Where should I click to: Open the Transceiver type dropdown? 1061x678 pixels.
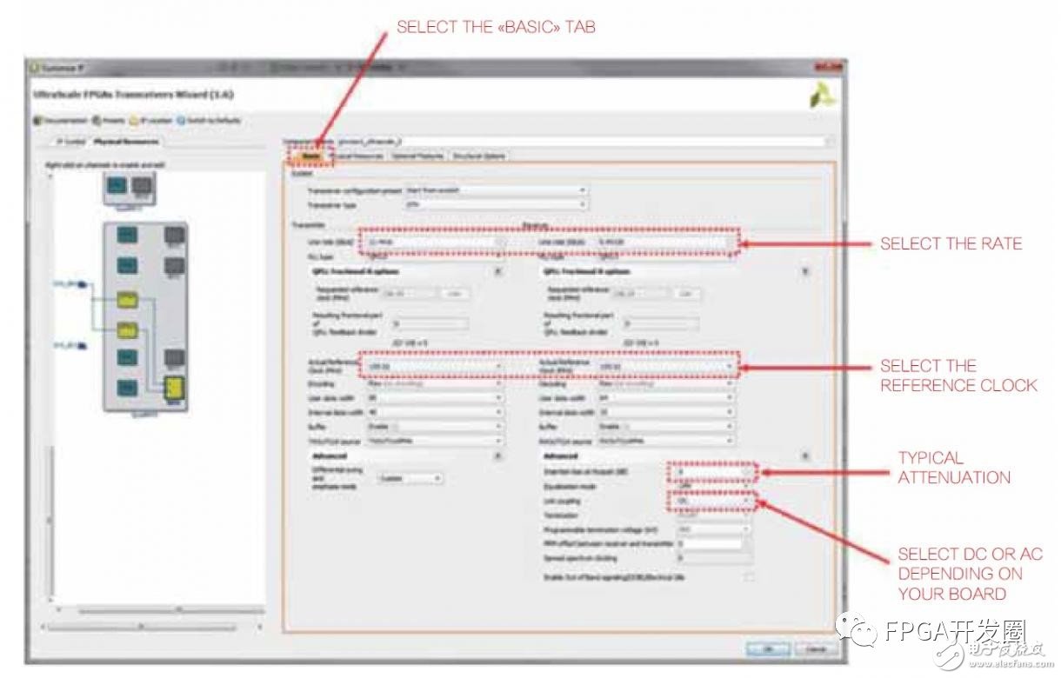496,205
